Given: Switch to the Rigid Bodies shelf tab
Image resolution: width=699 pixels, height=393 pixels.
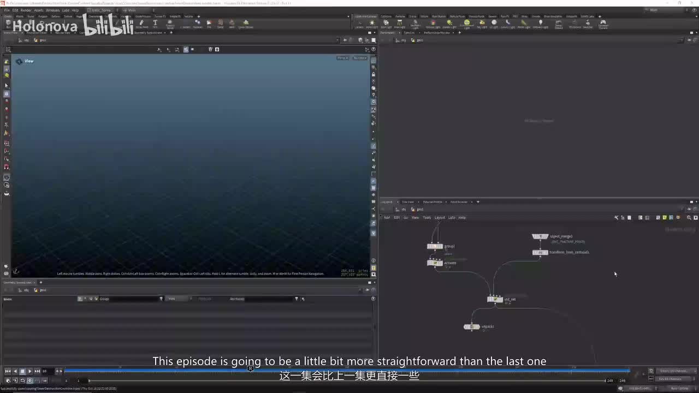Looking at the screenshot, I should point(439,16).
